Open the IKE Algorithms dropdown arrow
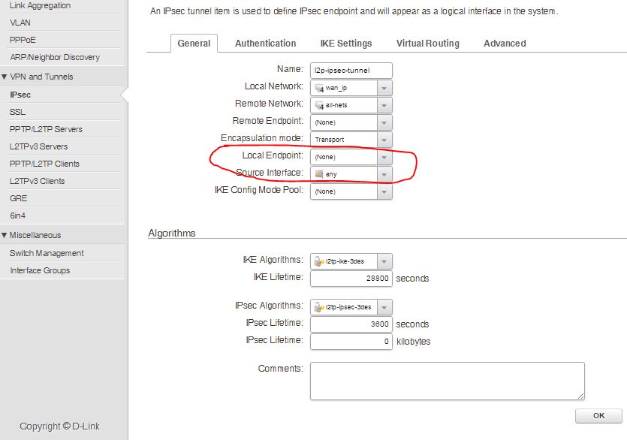Image resolution: width=627 pixels, height=440 pixels. (x=384, y=261)
